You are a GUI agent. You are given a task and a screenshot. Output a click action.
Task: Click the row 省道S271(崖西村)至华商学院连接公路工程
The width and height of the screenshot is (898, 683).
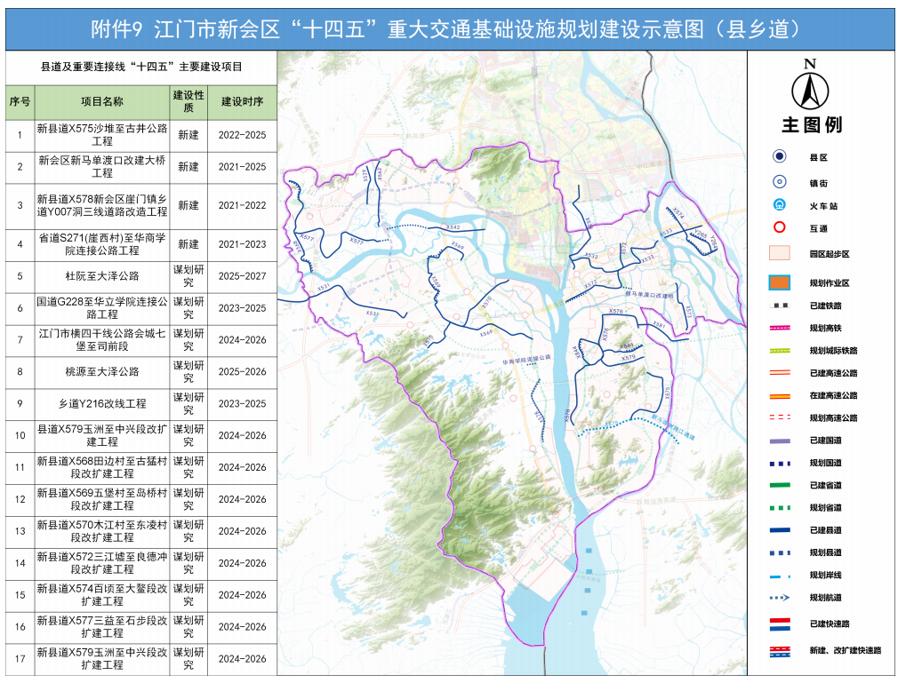(141, 245)
